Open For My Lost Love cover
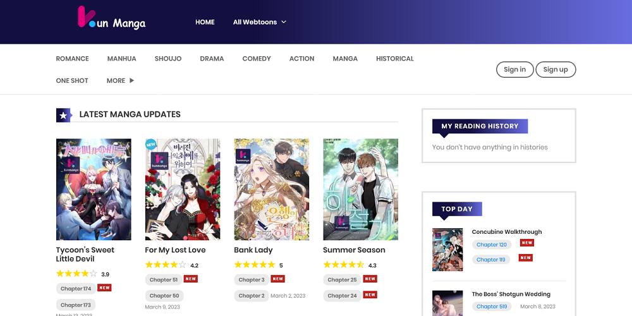The width and height of the screenshot is (632, 316). pos(183,190)
